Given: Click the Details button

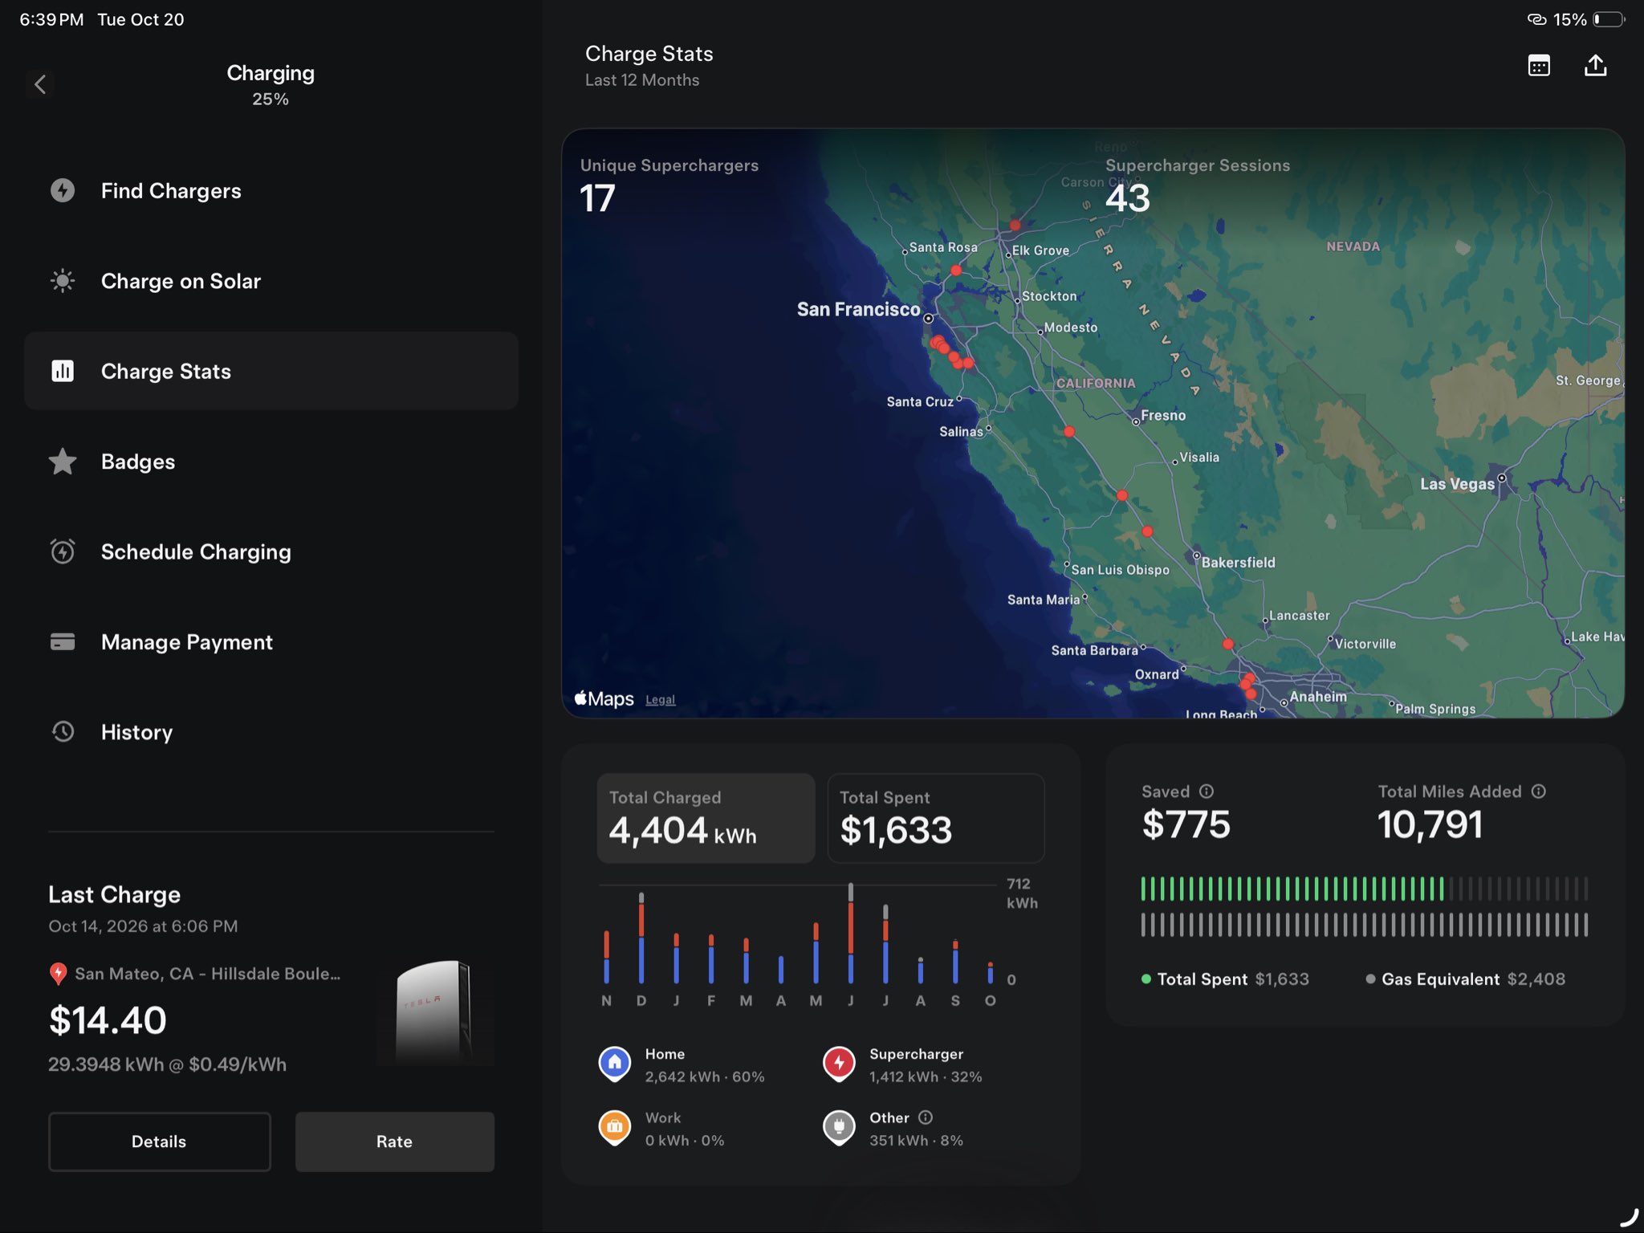Looking at the screenshot, I should pos(159,1141).
